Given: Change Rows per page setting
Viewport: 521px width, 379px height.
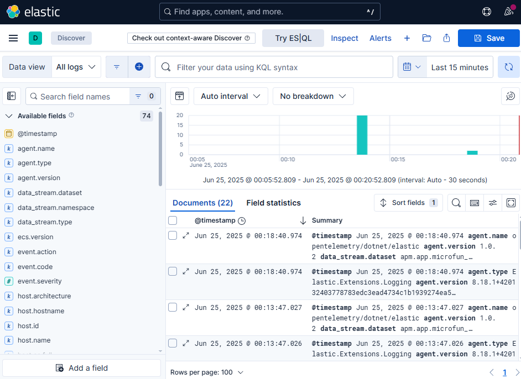Looking at the screenshot, I should 207,372.
